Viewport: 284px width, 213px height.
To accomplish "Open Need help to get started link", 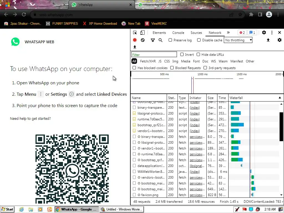I will coord(30,118).
